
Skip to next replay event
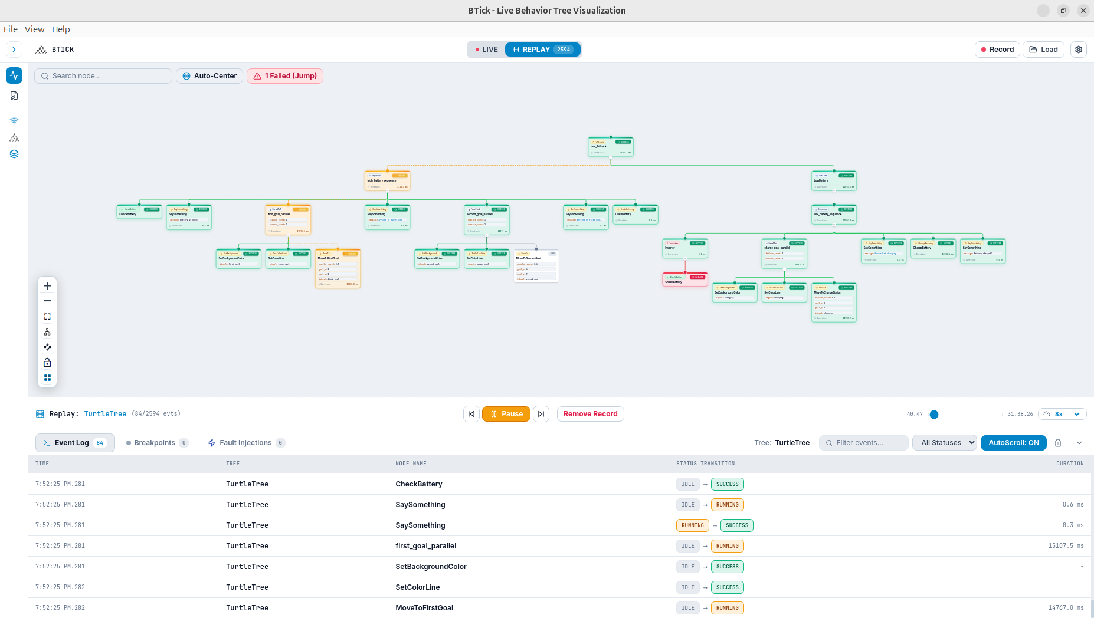pos(541,414)
